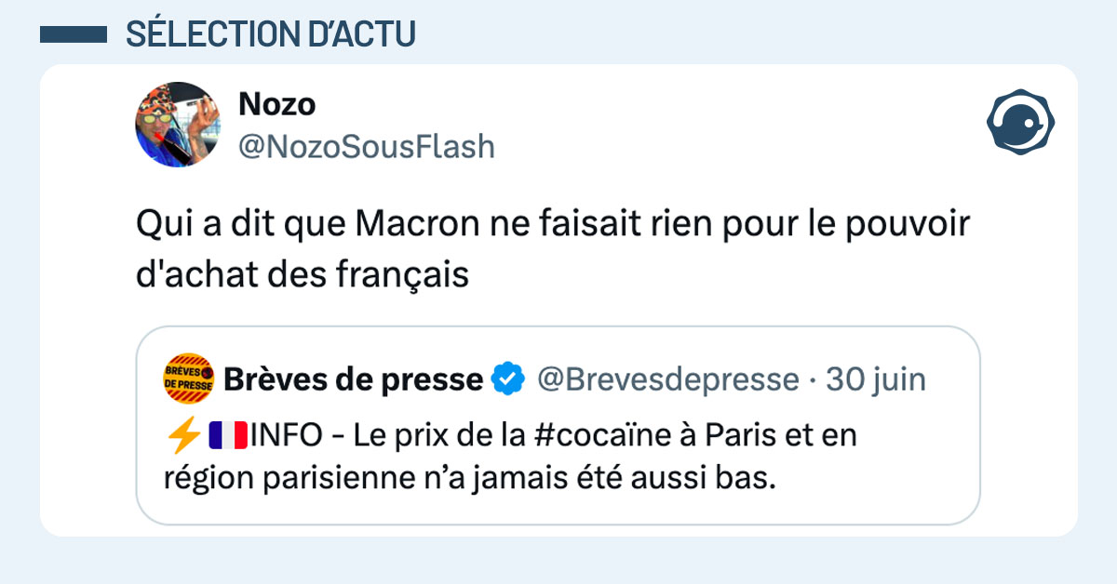The image size is (1117, 584).
Task: Click the 30 juin date stamp
Action: 876,379
